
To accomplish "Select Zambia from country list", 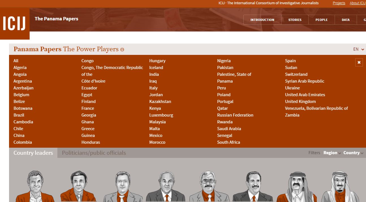I will pyautogui.click(x=292, y=115).
